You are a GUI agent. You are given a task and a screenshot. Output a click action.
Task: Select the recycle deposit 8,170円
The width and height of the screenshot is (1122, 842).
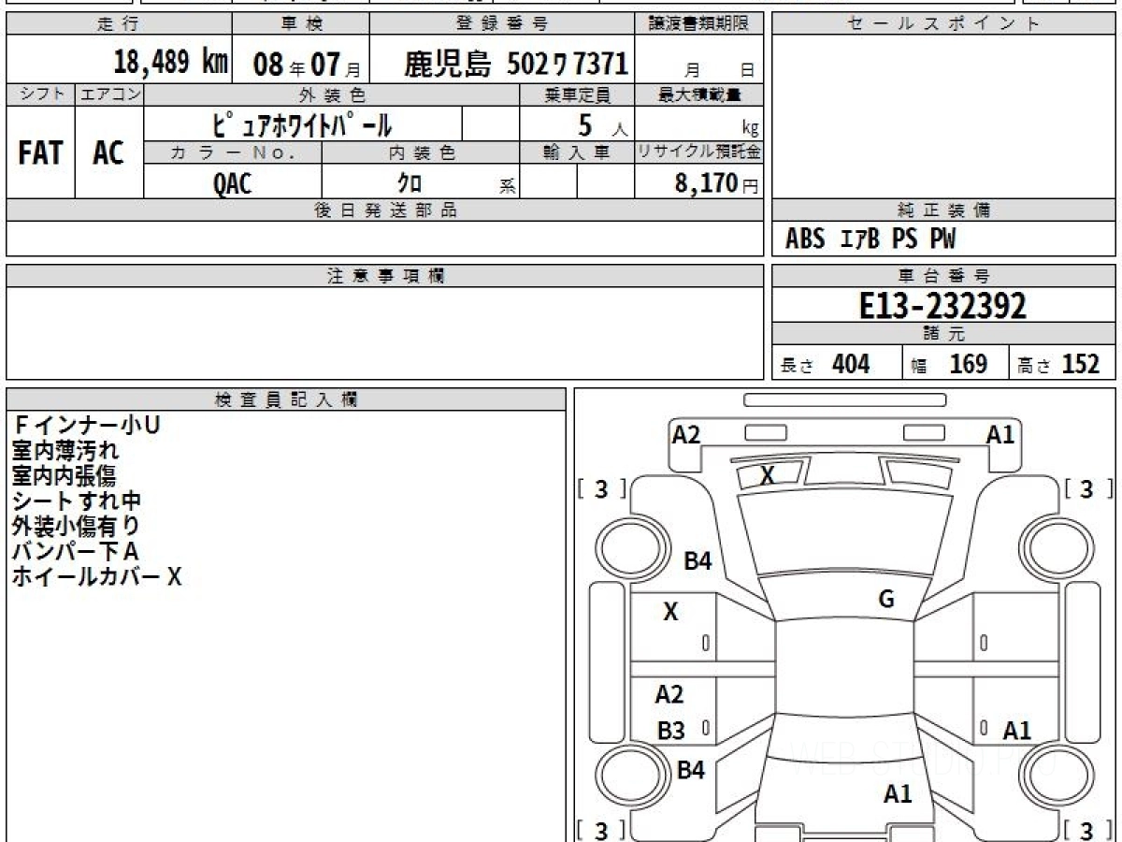point(716,182)
